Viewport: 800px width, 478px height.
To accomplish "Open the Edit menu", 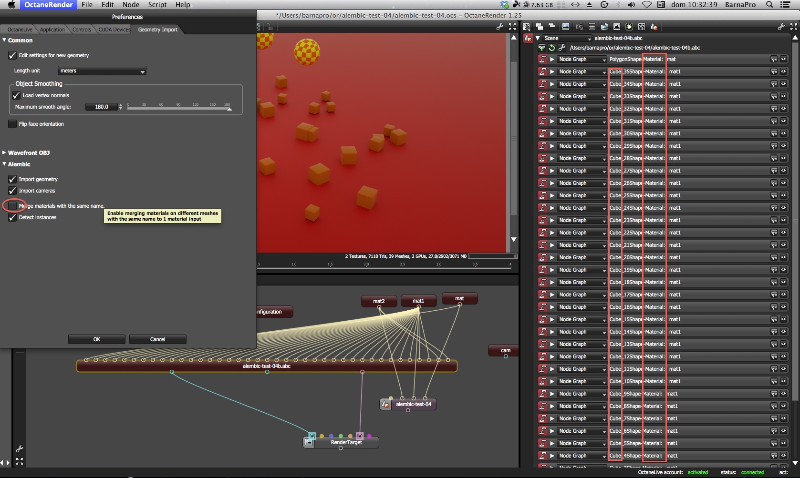I will [107, 5].
